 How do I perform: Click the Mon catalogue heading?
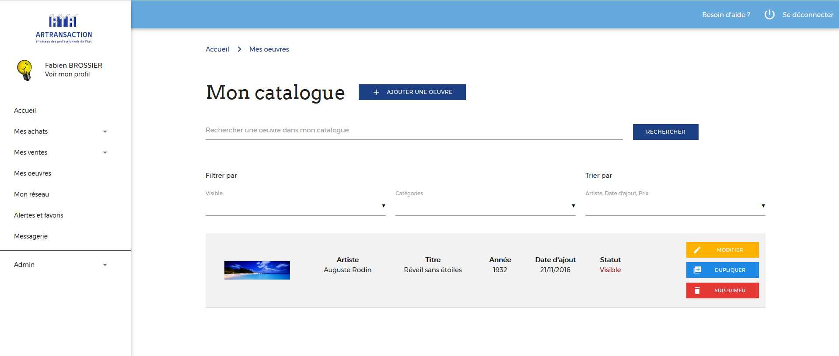tap(275, 93)
